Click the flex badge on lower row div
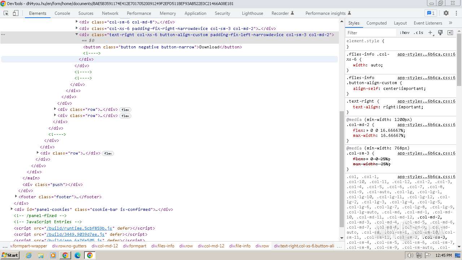The height and width of the screenshot is (260, 462). pyautogui.click(x=108, y=153)
